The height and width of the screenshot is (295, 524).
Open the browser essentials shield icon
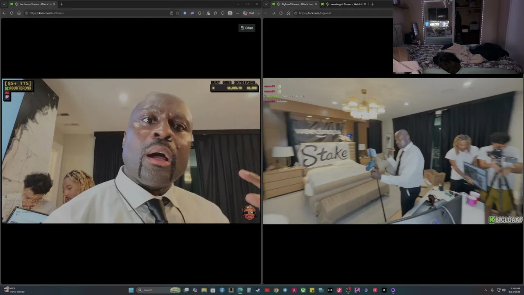point(223,13)
